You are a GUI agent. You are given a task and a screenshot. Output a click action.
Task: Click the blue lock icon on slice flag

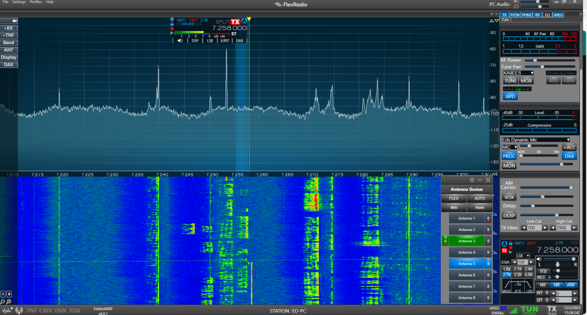pos(172,24)
